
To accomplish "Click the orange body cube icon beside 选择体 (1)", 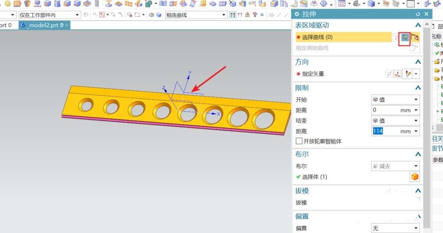I will click(415, 177).
